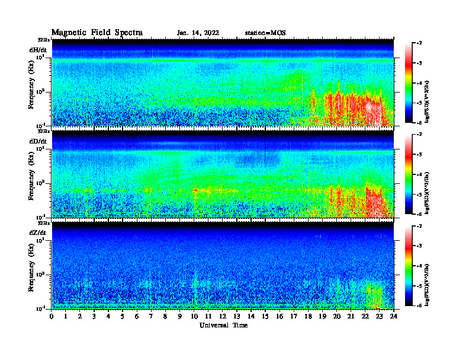Image resolution: width=469 pixels, height=363 pixels.
Task: Click time axis tick label "10"
Action: tap(194, 316)
